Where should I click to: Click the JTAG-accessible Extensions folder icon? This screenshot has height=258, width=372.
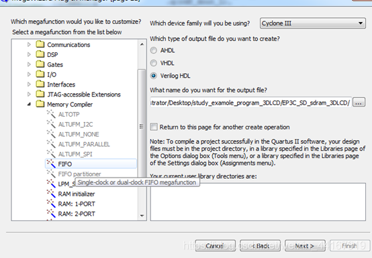click(x=40, y=94)
